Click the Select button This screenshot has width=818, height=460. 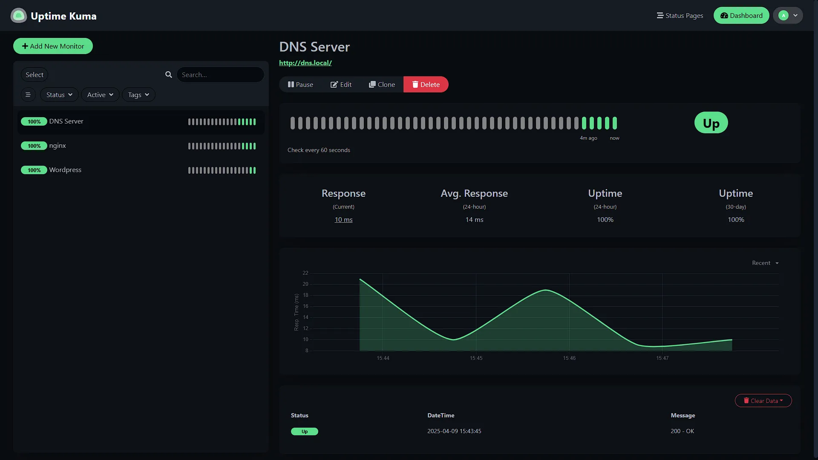click(35, 75)
